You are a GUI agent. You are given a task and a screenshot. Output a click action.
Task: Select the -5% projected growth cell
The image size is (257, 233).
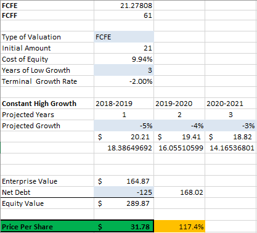click(124, 126)
